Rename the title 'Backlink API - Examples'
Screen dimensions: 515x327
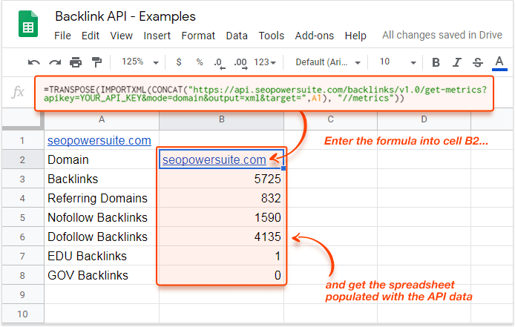pyautogui.click(x=125, y=16)
